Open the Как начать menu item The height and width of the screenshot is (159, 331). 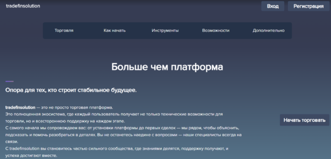click(x=115, y=30)
